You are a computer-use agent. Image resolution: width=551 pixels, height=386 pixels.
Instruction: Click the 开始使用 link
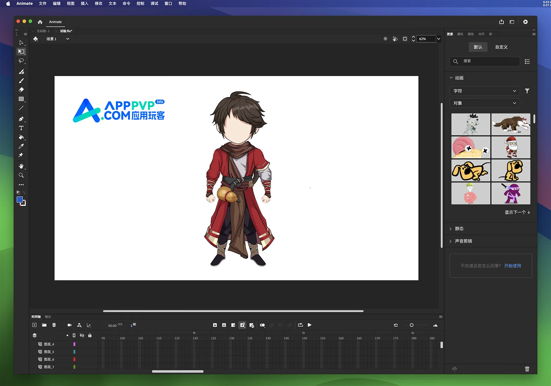513,266
